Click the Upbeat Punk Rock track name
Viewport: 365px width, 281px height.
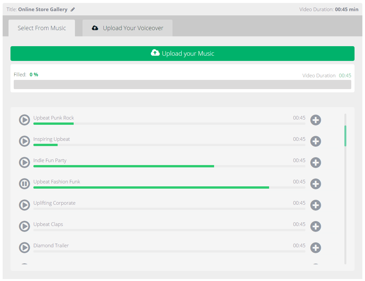click(54, 118)
